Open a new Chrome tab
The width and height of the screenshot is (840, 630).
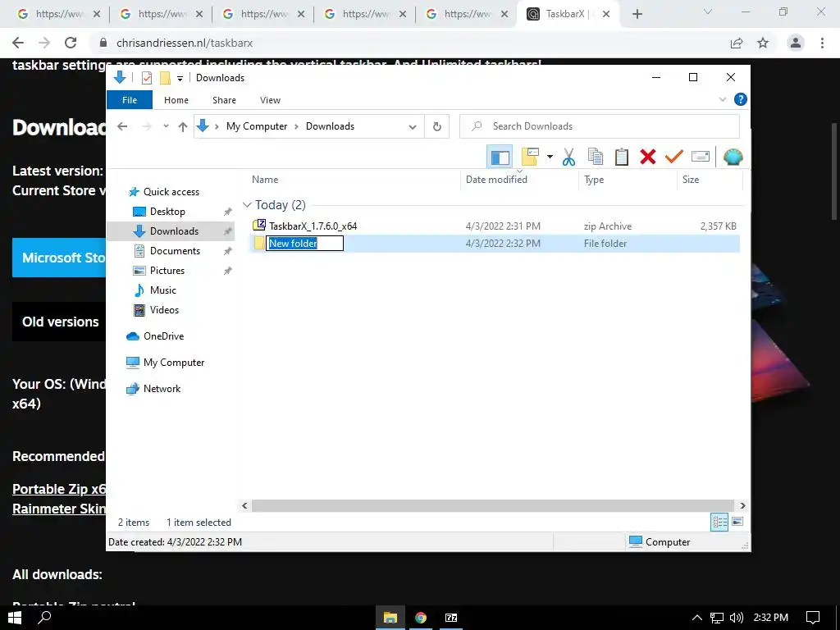pos(637,15)
